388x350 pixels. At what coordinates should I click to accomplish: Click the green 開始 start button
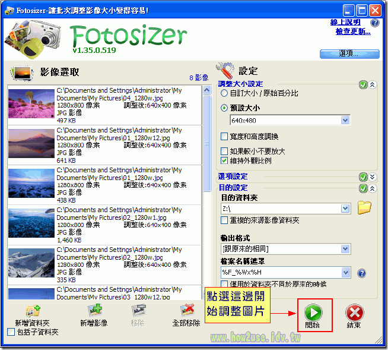point(313,313)
